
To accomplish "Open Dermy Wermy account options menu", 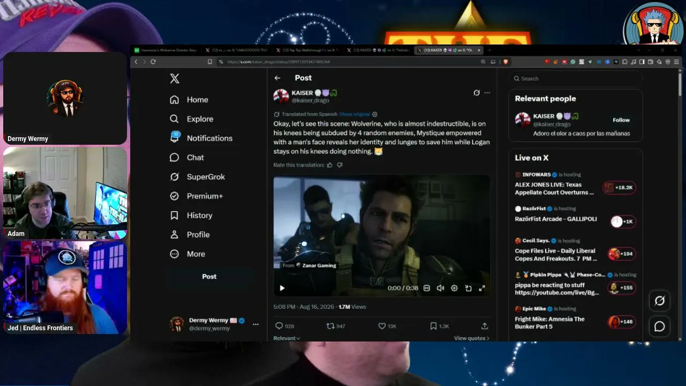I will tap(256, 324).
